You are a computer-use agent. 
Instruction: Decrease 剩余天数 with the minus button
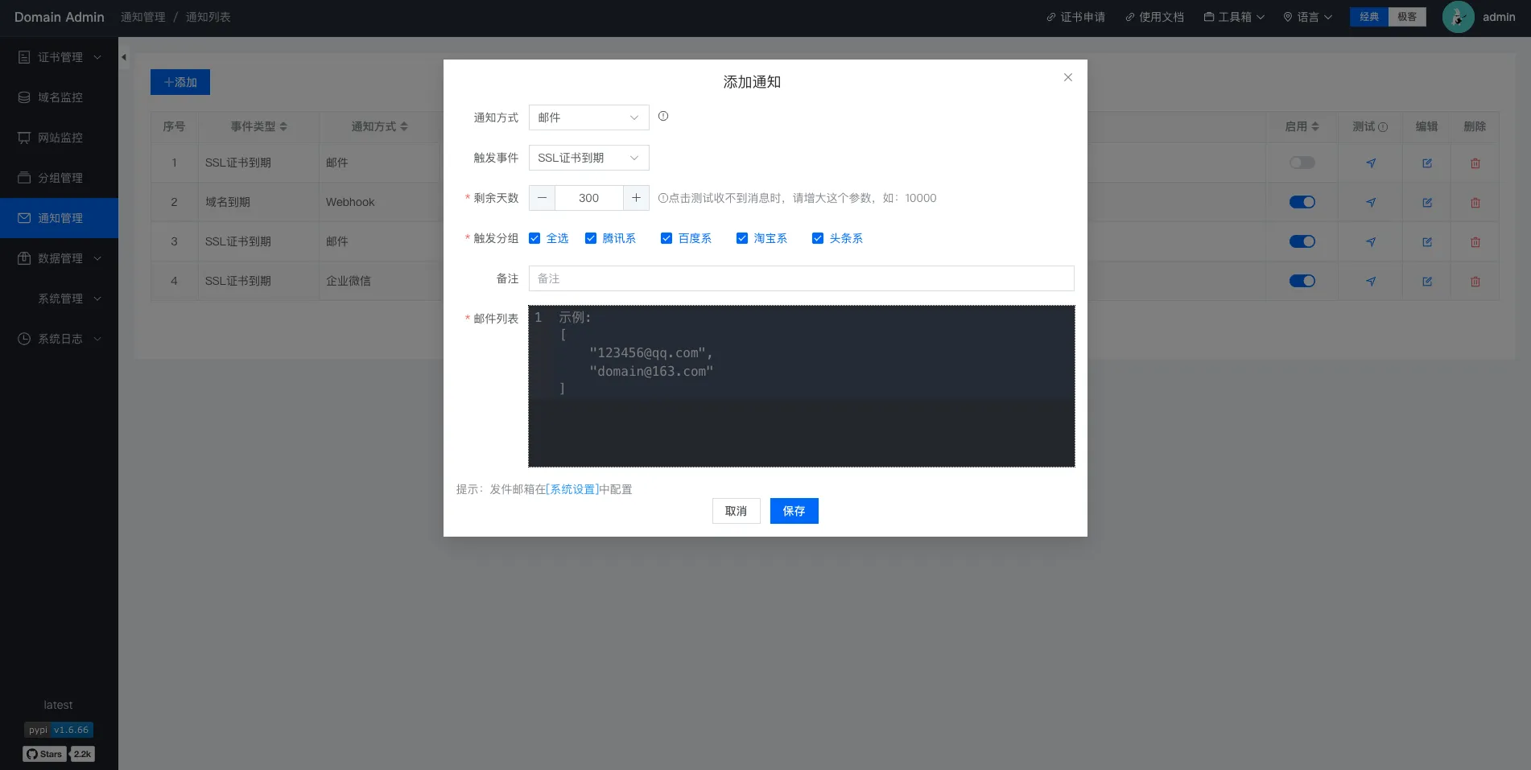(542, 198)
